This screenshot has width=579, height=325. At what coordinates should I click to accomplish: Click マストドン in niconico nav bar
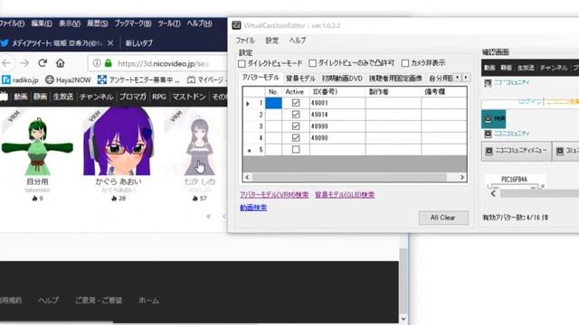pyautogui.click(x=189, y=97)
